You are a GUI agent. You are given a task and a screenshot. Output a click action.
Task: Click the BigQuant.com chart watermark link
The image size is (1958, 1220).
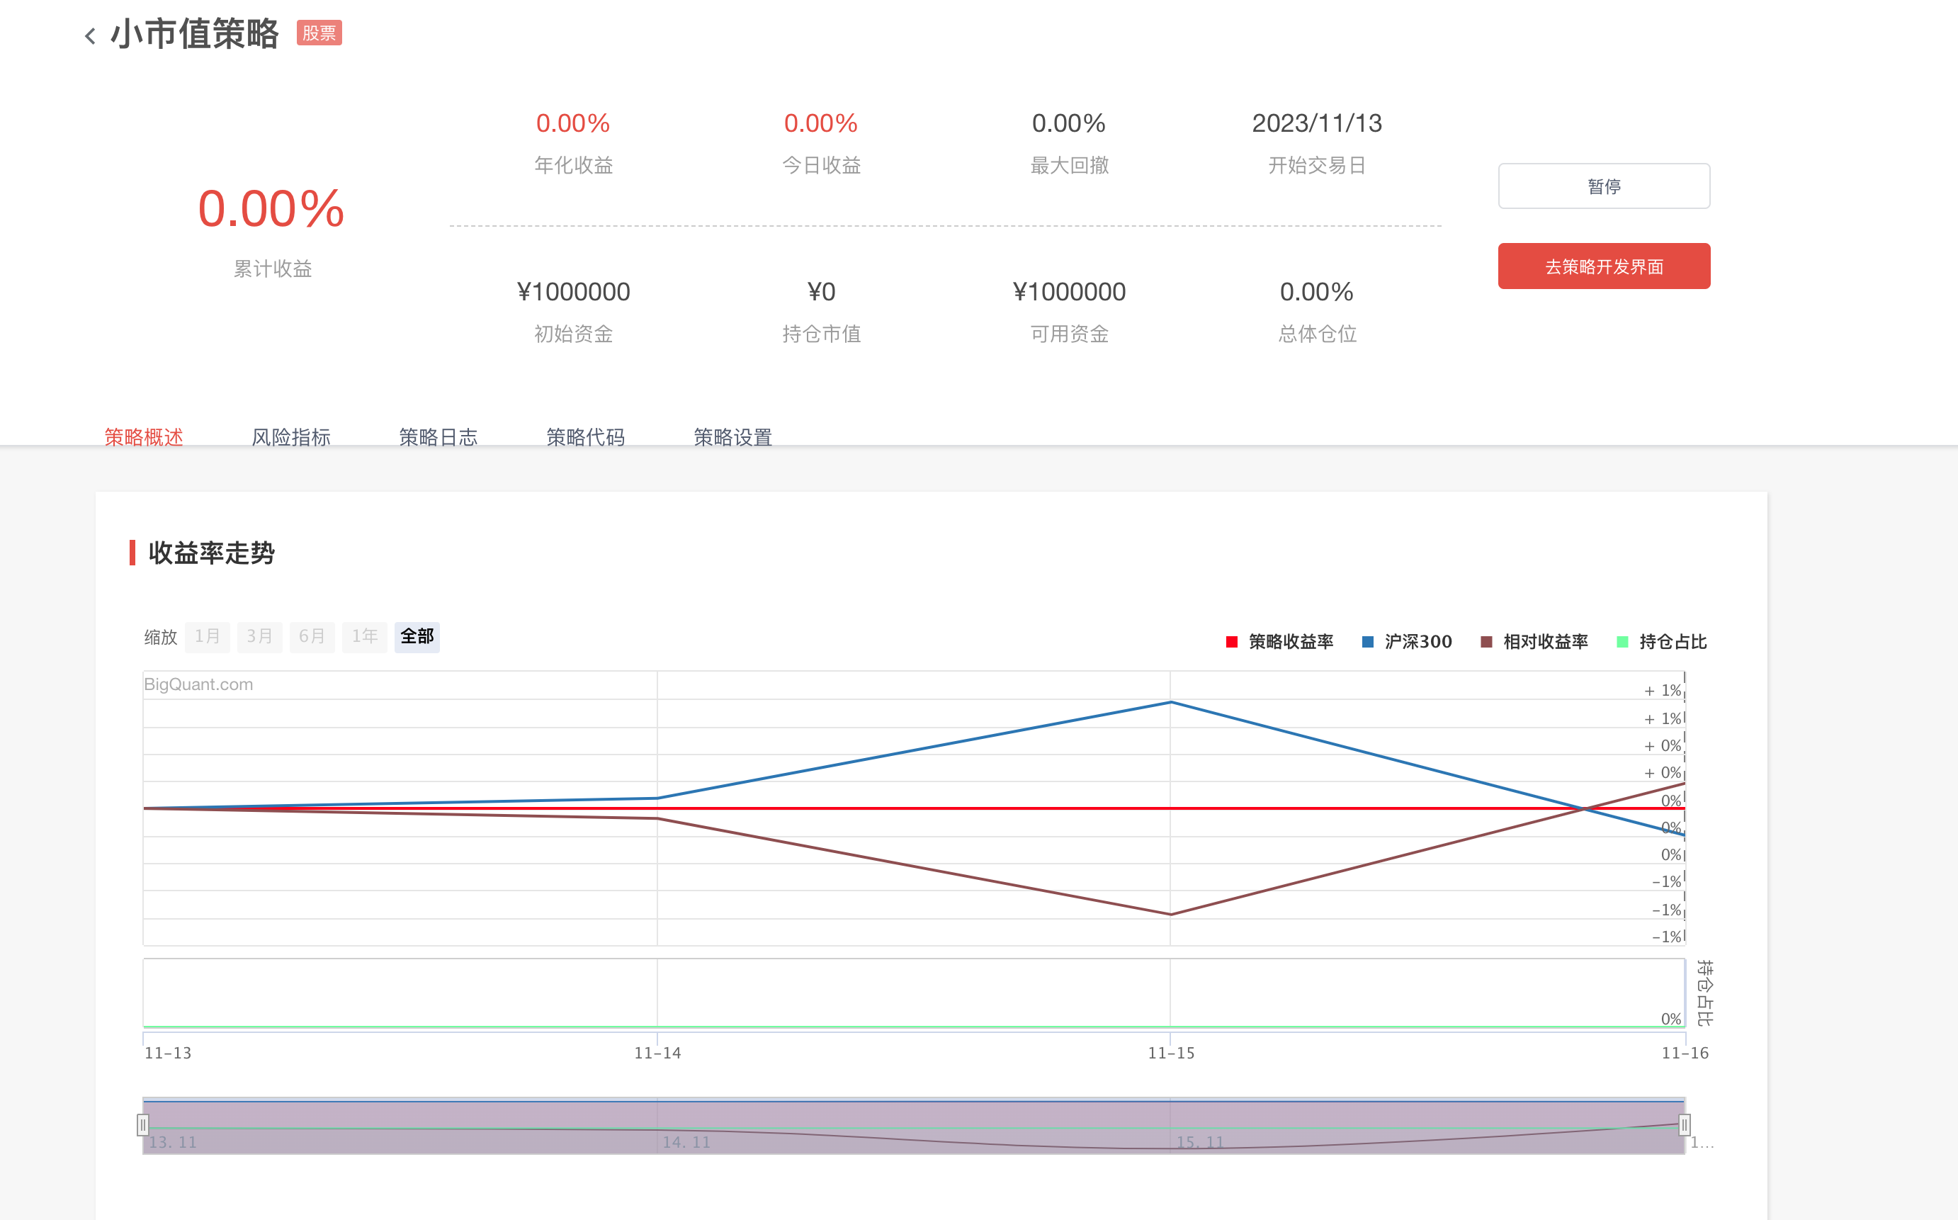198,684
